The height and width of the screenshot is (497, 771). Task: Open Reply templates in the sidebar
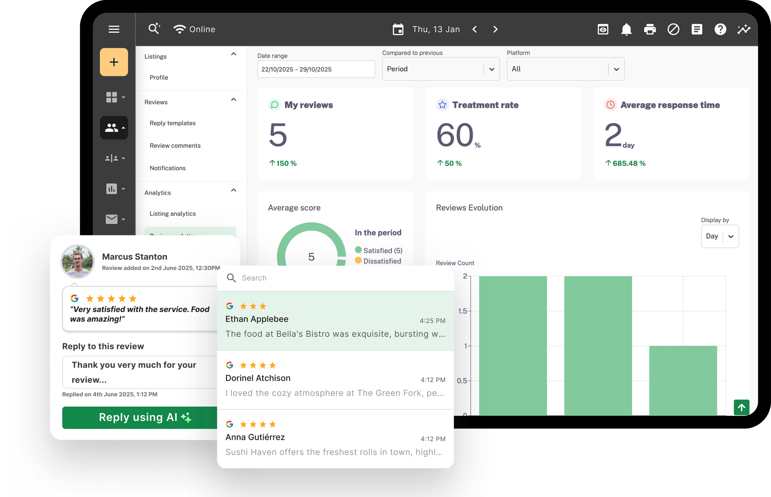[172, 123]
